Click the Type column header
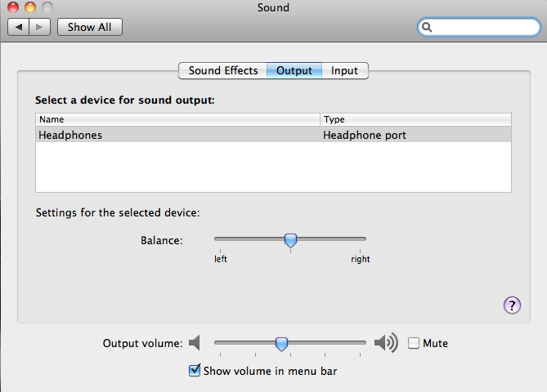The image size is (547, 392). click(415, 119)
